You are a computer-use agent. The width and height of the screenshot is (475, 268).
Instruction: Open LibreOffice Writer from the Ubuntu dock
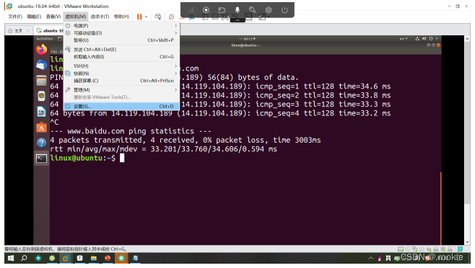coord(41,112)
